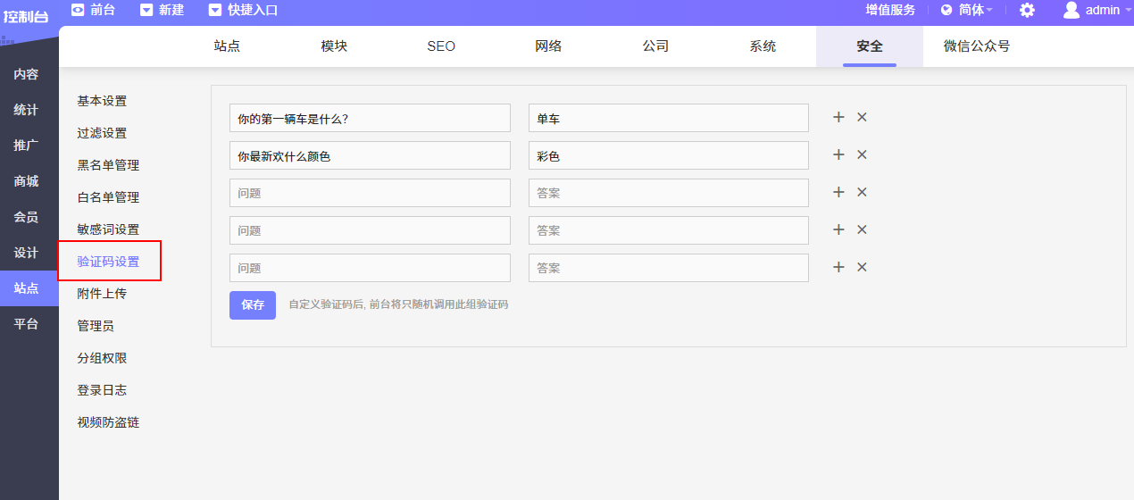Click the empty 问题 field in third row
This screenshot has height=500, width=1134.
(370, 193)
